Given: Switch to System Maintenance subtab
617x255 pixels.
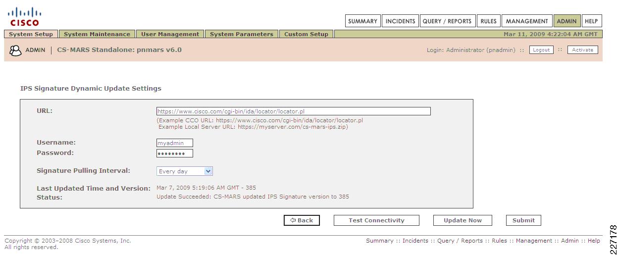Looking at the screenshot, I should click(97, 34).
